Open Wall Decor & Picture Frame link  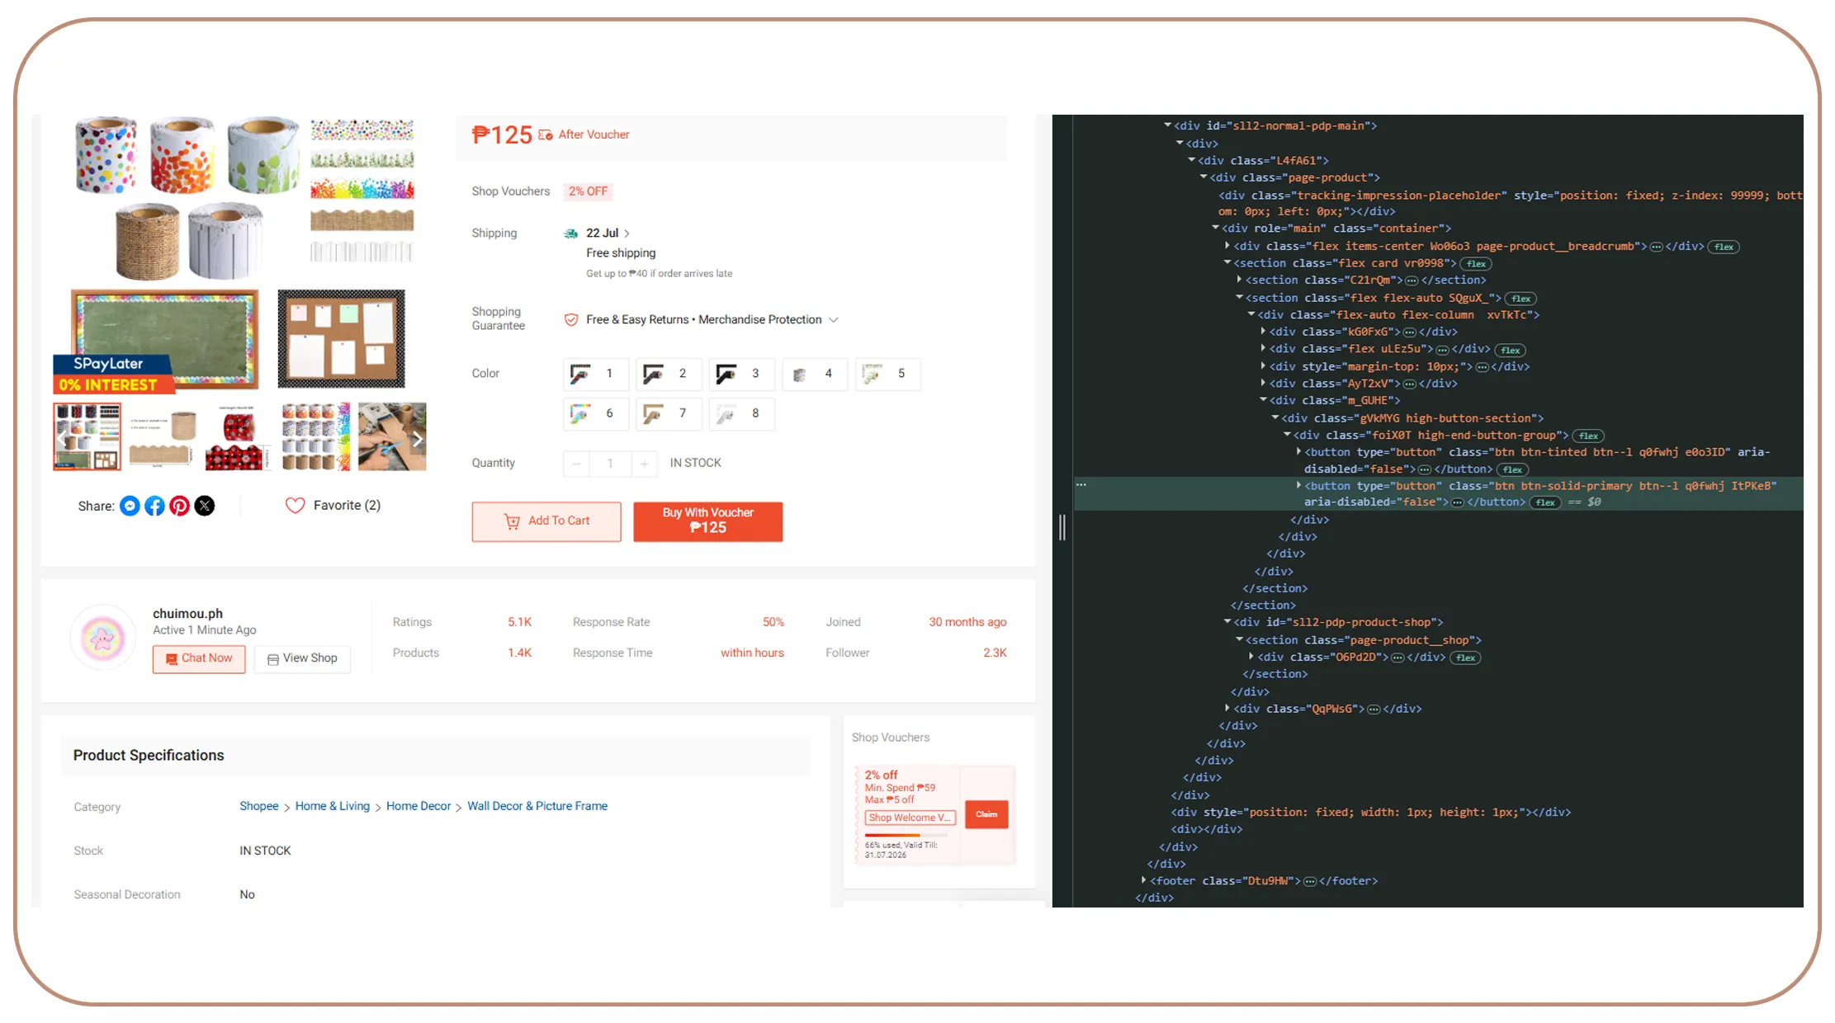[537, 806]
